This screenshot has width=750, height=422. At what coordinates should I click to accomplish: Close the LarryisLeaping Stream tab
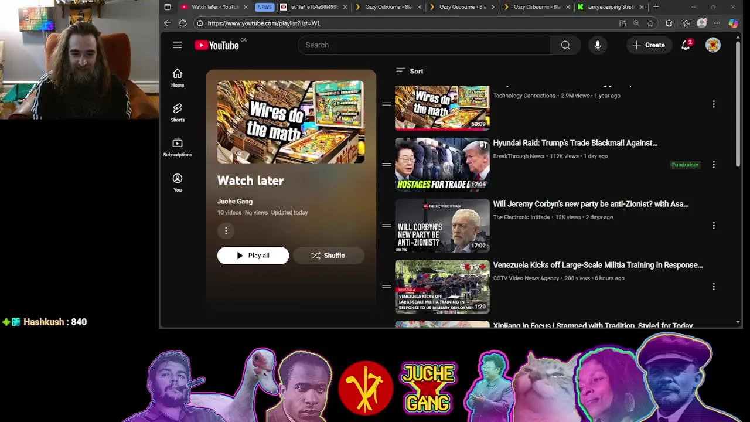642,7
